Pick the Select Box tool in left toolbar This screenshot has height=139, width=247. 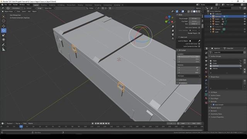click(x=3, y=17)
